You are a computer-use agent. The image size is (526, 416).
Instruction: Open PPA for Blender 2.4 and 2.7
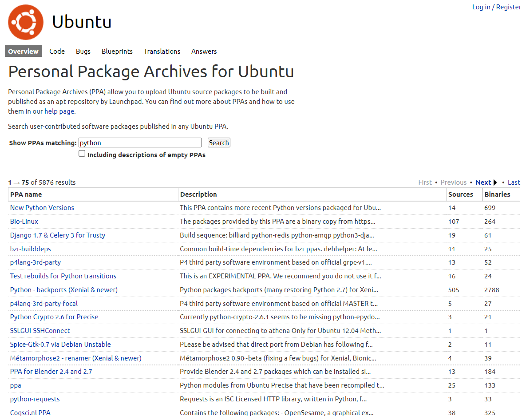(x=51, y=372)
